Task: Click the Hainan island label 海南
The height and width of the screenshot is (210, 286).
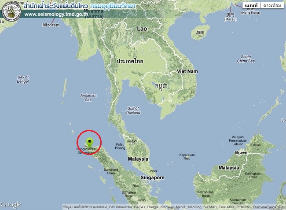Action: tap(200, 33)
